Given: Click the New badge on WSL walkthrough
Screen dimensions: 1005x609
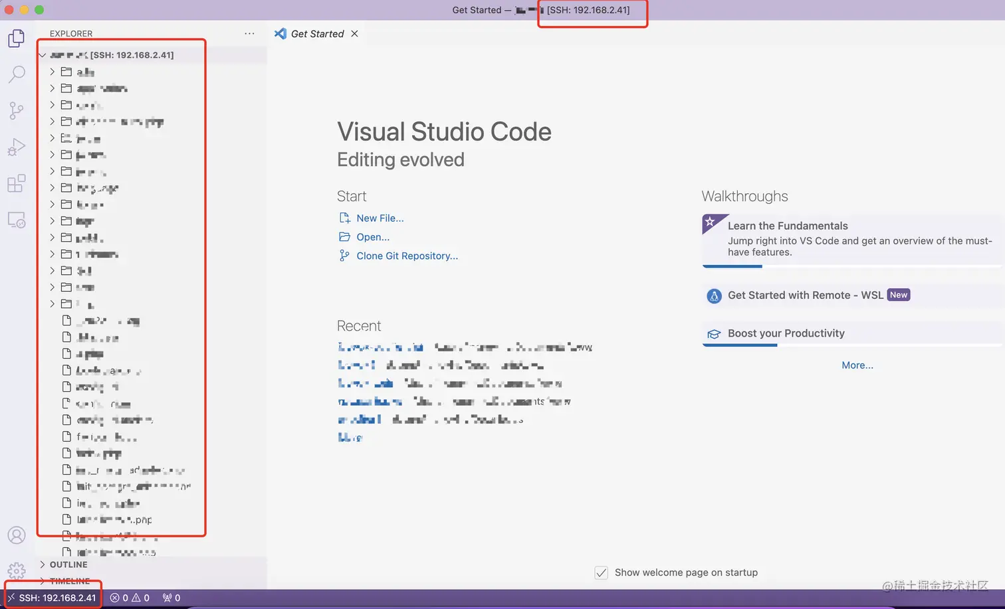Looking at the screenshot, I should 899,295.
